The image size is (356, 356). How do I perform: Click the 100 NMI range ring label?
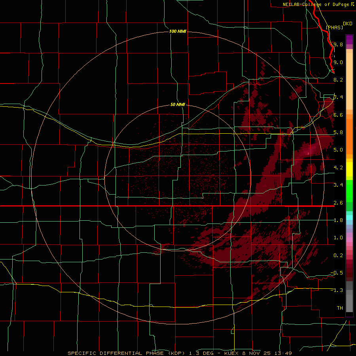(x=178, y=31)
